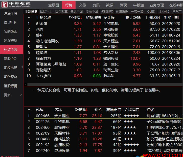
Task: Open the 交易 top menu
Action: point(82,5)
